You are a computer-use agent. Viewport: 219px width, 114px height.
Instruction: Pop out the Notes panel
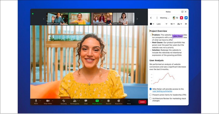182,12
